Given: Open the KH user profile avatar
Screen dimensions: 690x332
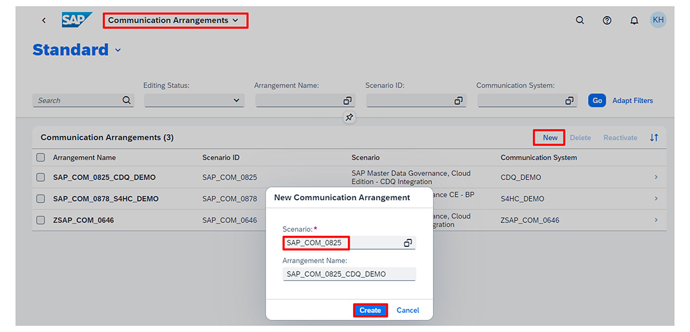Looking at the screenshot, I should [658, 20].
